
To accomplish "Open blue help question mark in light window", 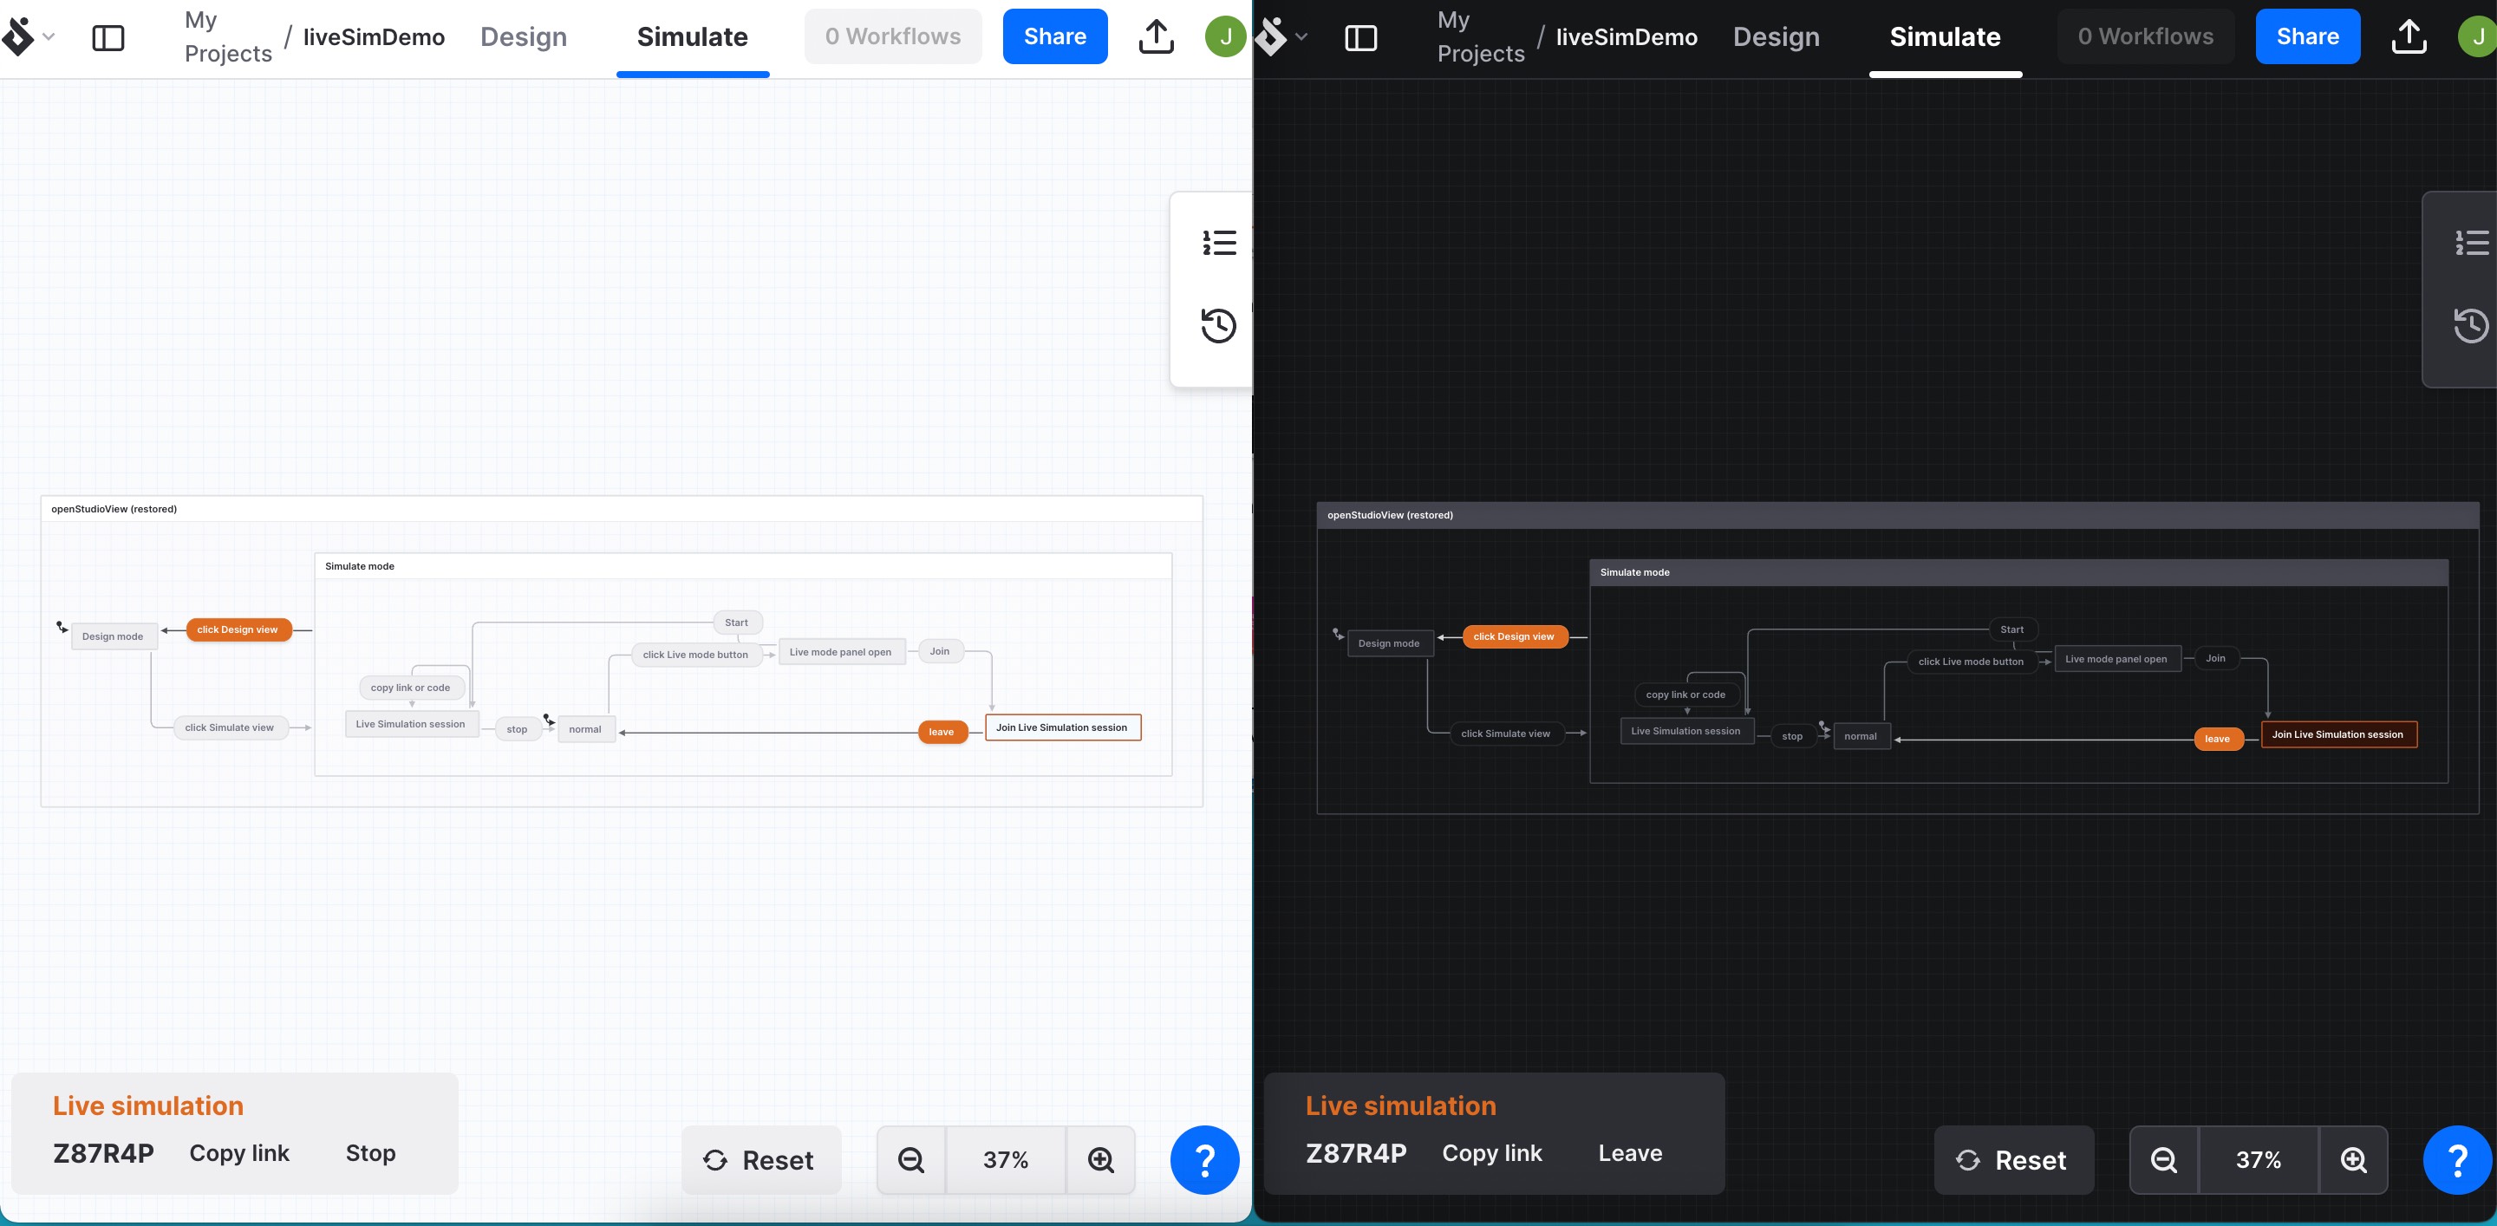I will click(x=1204, y=1159).
